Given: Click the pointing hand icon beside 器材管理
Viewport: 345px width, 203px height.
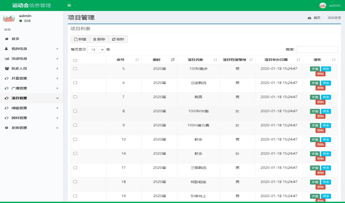Looking at the screenshot, I should 7,118.
